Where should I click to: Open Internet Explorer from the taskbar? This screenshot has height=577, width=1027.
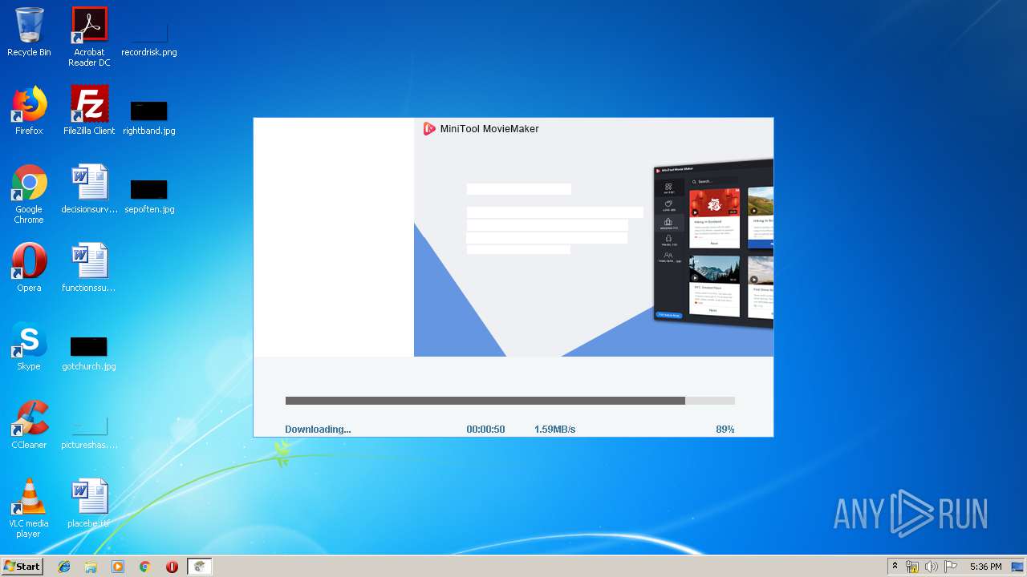tap(64, 567)
